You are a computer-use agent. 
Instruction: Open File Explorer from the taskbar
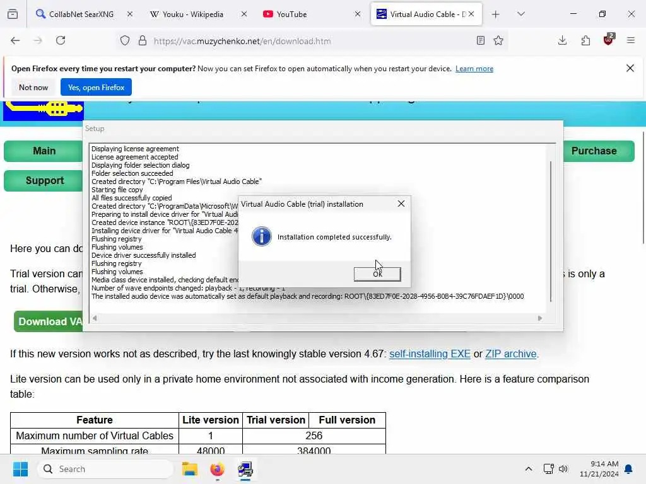190,469
